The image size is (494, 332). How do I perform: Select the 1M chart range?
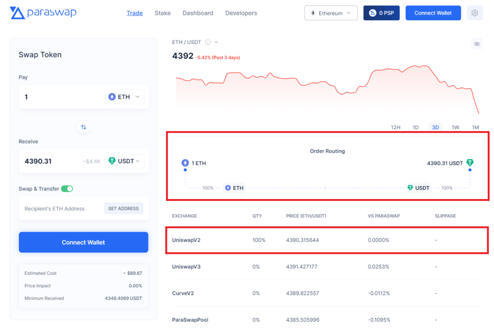pyautogui.click(x=475, y=127)
